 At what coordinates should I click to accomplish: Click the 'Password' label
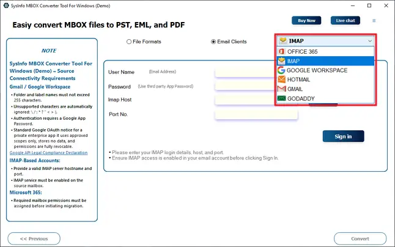click(119, 87)
